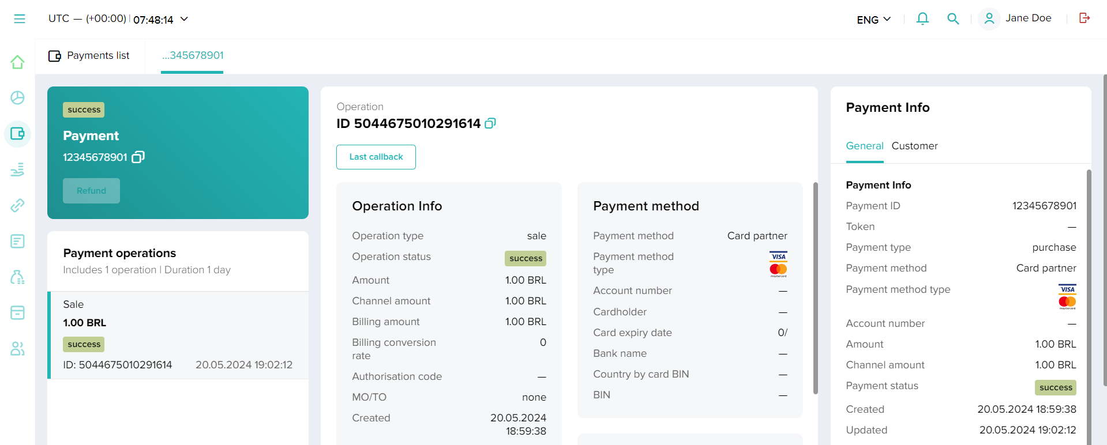Click the notifications bell icon
This screenshot has height=445, width=1107.
click(922, 19)
